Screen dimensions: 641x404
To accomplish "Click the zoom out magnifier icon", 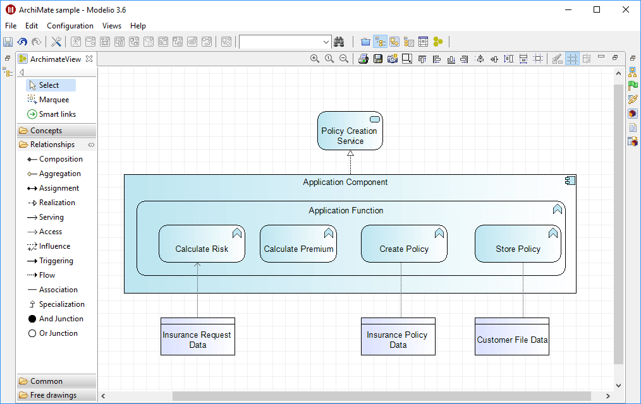I will coord(344,59).
